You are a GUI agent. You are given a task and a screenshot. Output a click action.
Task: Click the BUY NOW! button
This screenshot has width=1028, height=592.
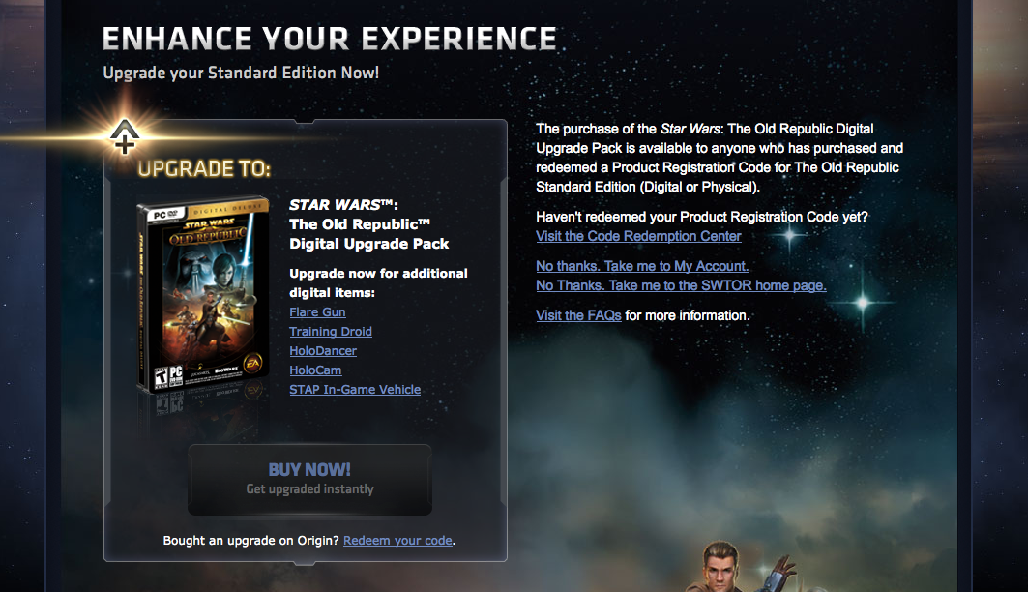click(309, 479)
